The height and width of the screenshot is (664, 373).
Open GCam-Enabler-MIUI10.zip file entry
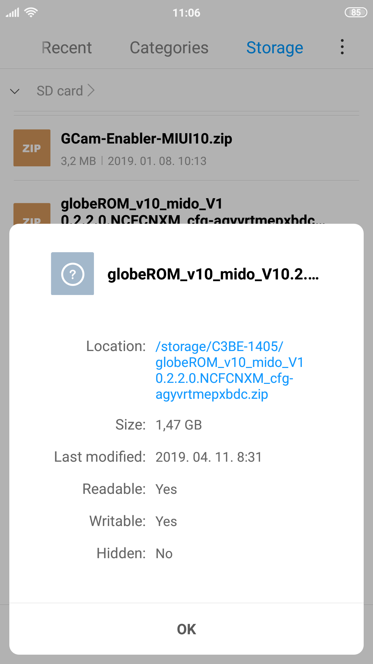[x=146, y=139]
